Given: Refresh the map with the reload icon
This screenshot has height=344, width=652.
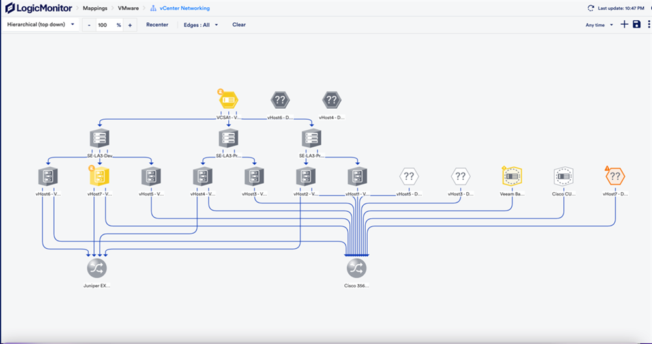Looking at the screenshot, I should pos(591,8).
